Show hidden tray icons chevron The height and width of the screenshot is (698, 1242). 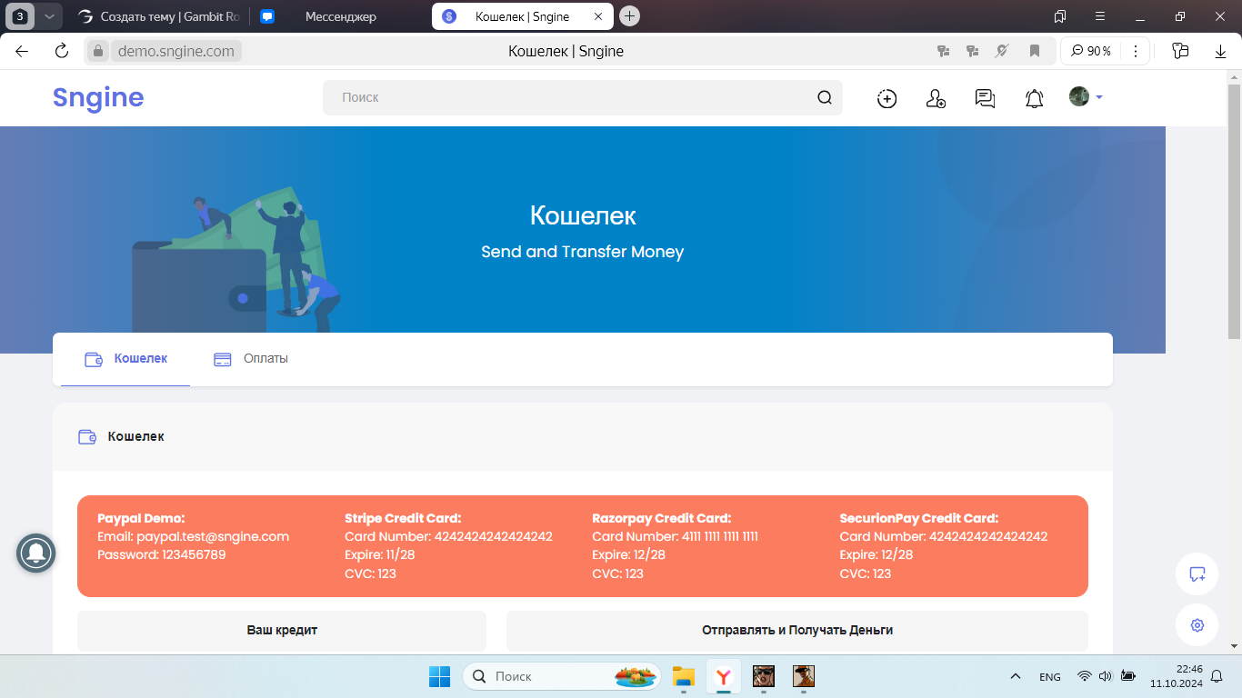click(x=1016, y=676)
